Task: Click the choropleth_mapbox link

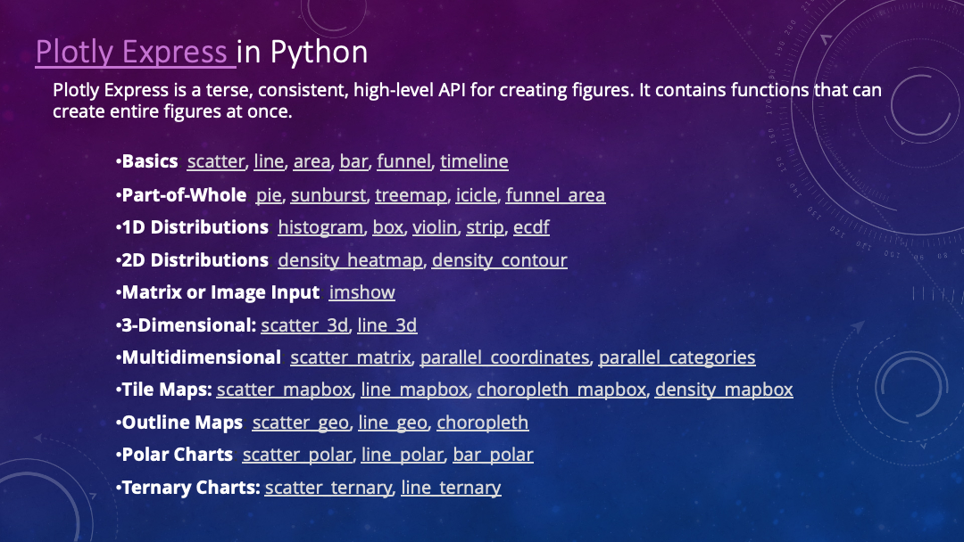Action: click(561, 390)
